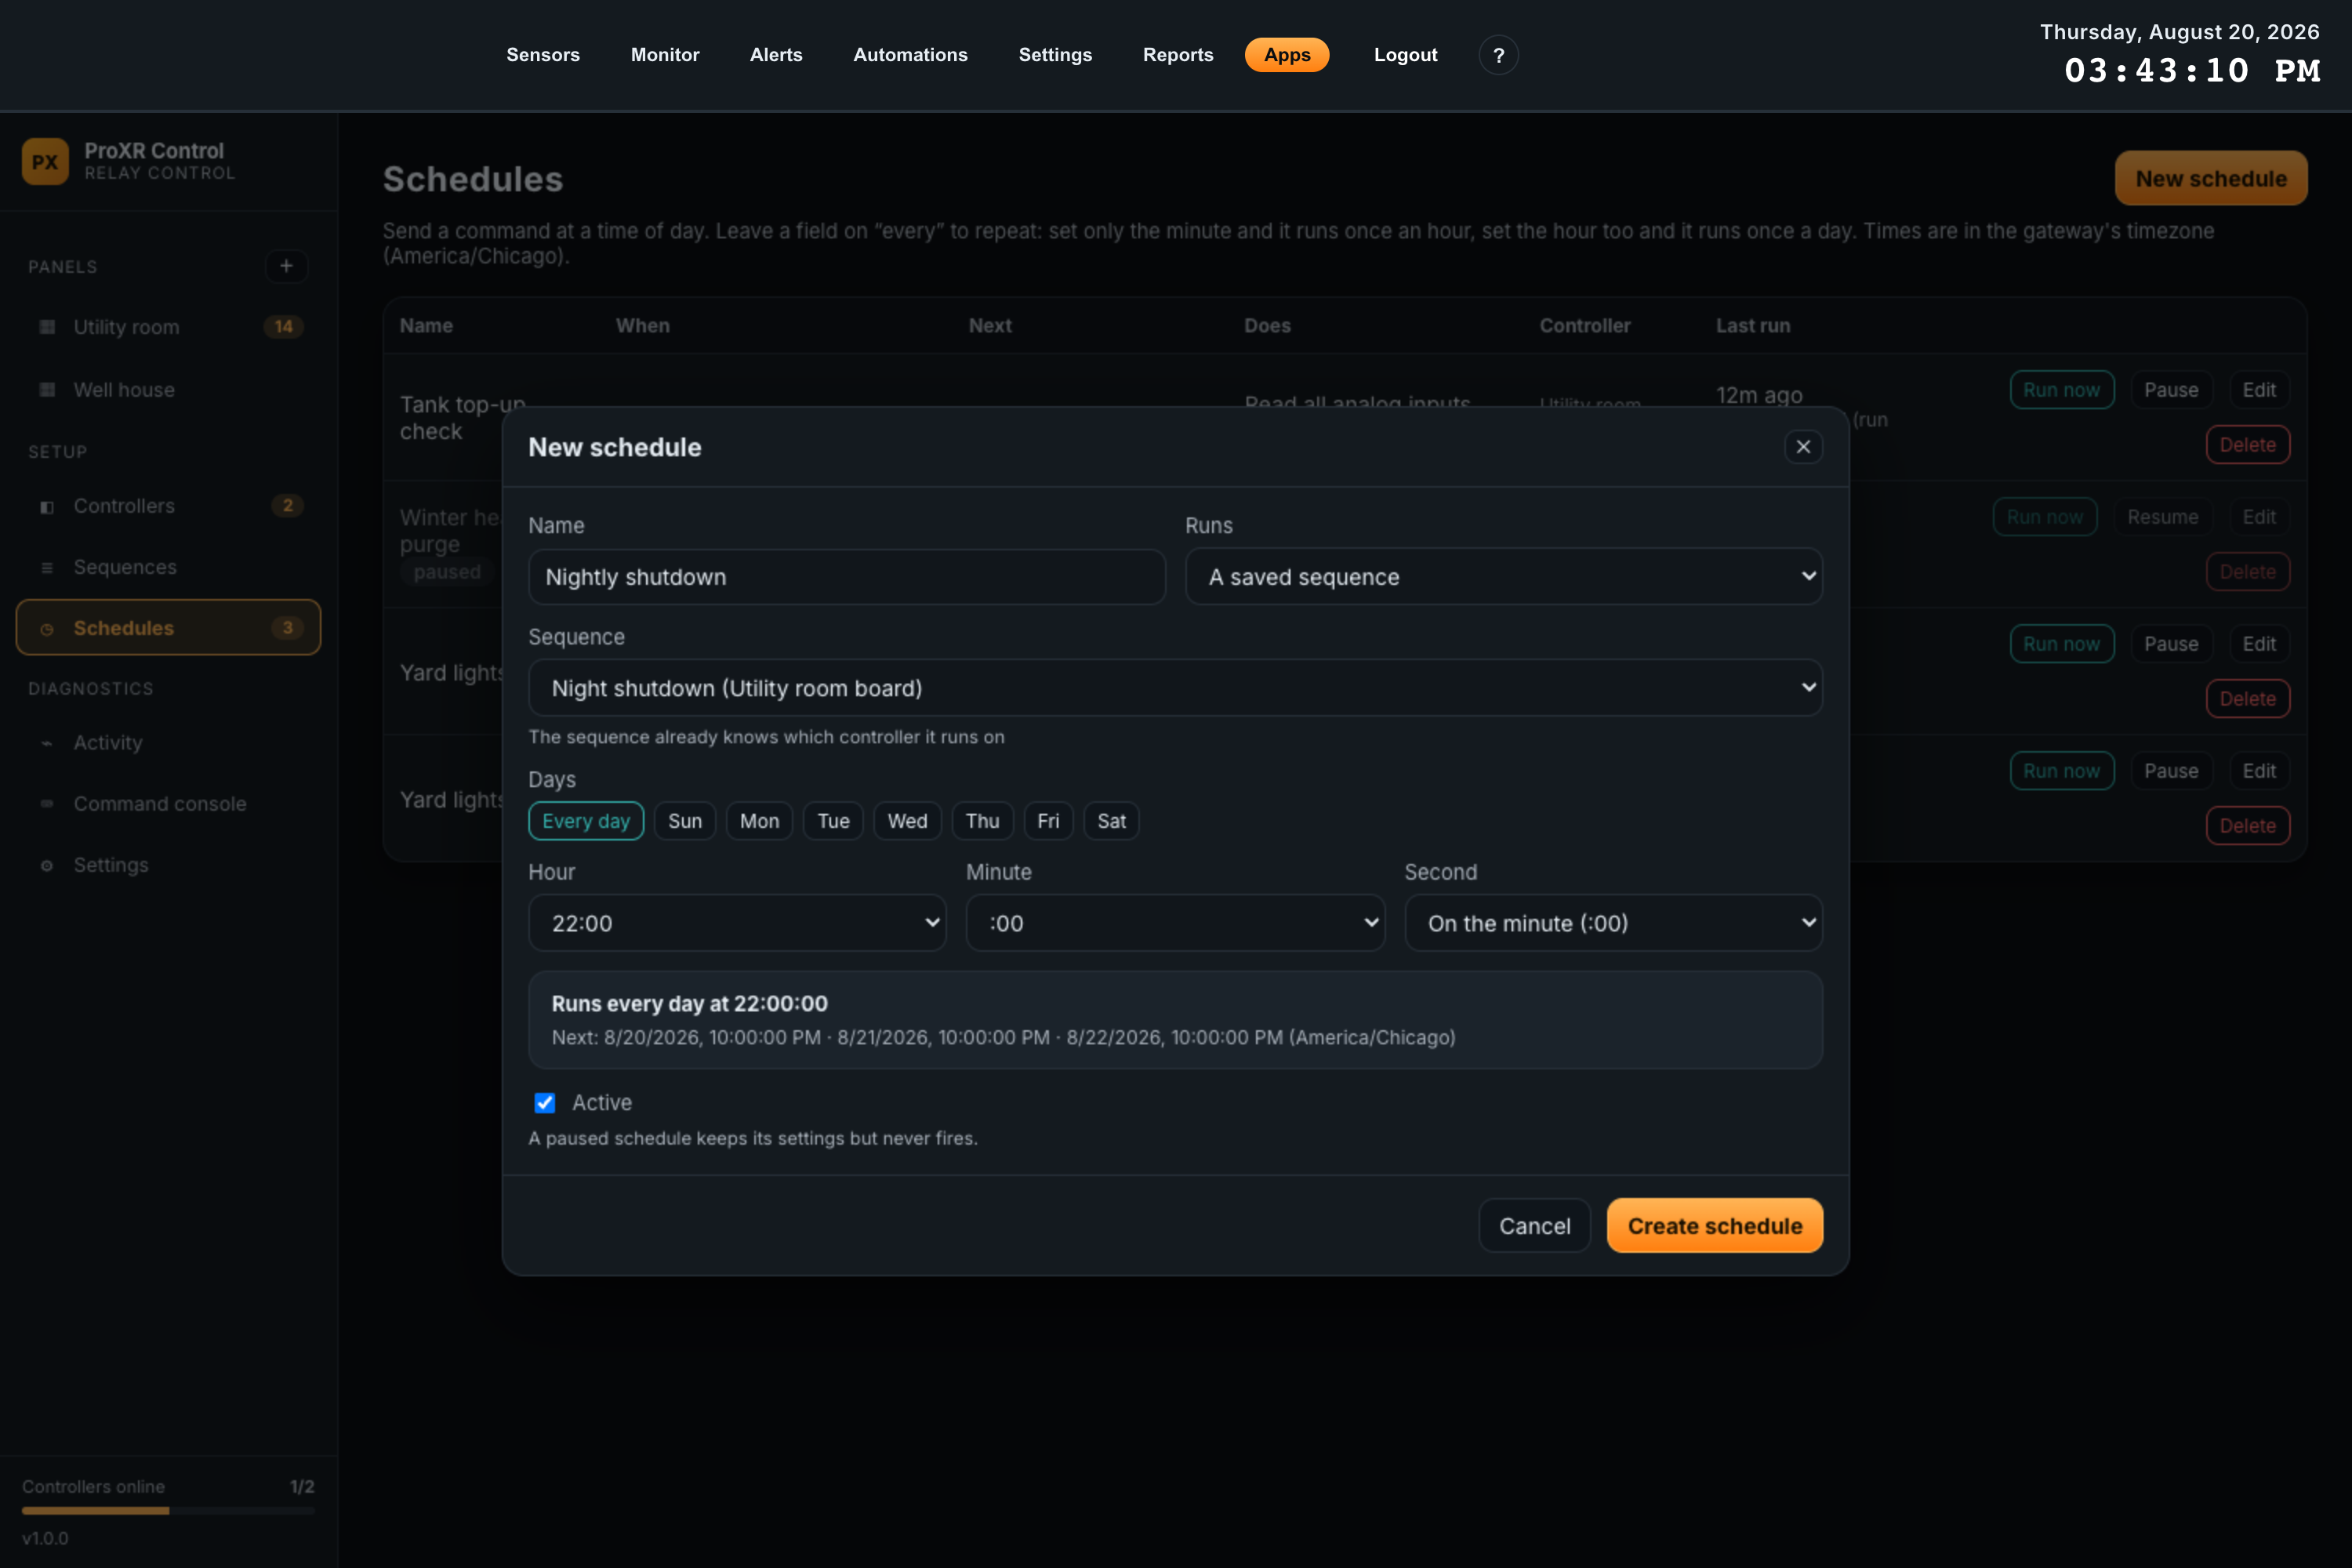Open the Reports top menu
2352x1568 pixels.
[1178, 55]
